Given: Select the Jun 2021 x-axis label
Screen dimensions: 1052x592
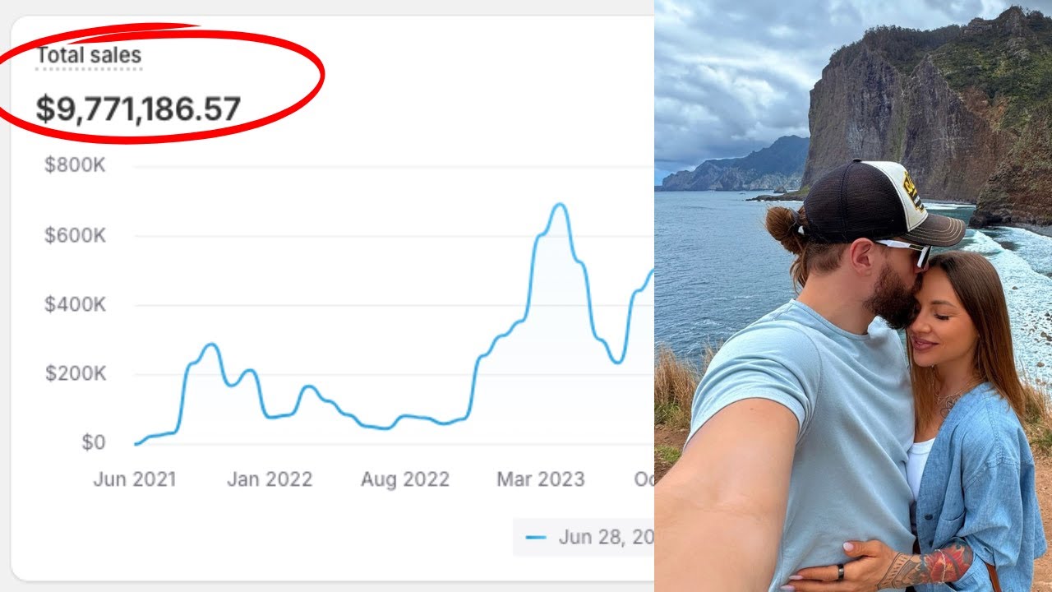Looking at the screenshot, I should point(135,479).
